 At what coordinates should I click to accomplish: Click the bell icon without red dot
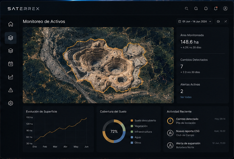point(206,9)
